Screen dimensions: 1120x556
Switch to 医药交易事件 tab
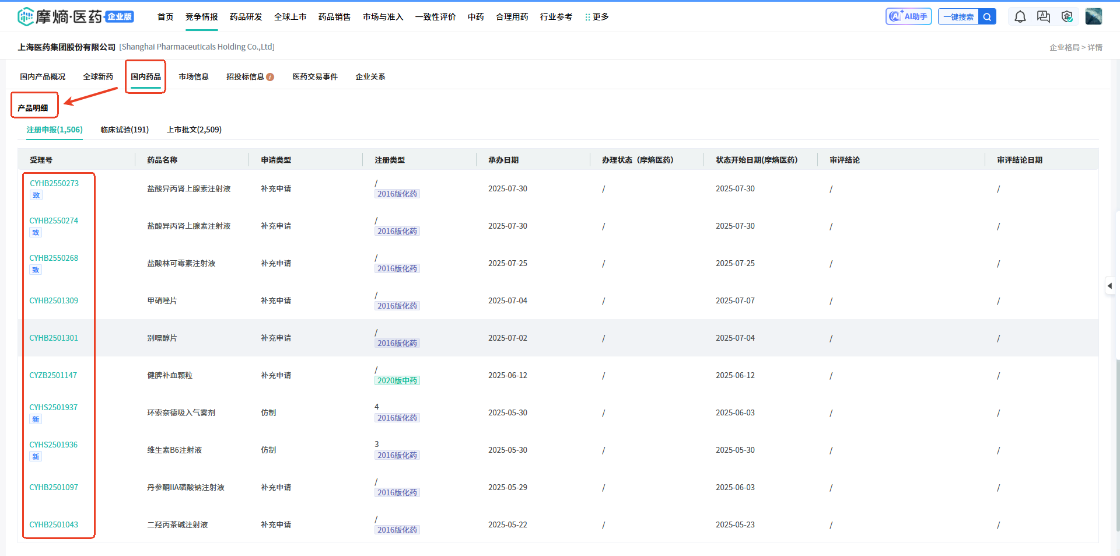click(x=315, y=76)
